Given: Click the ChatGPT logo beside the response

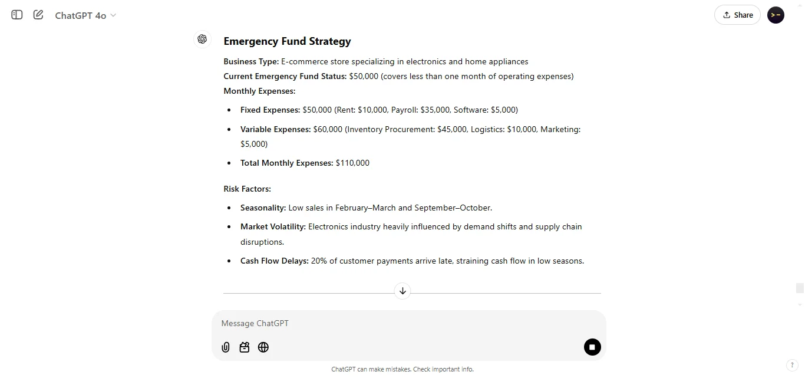Looking at the screenshot, I should (202, 39).
